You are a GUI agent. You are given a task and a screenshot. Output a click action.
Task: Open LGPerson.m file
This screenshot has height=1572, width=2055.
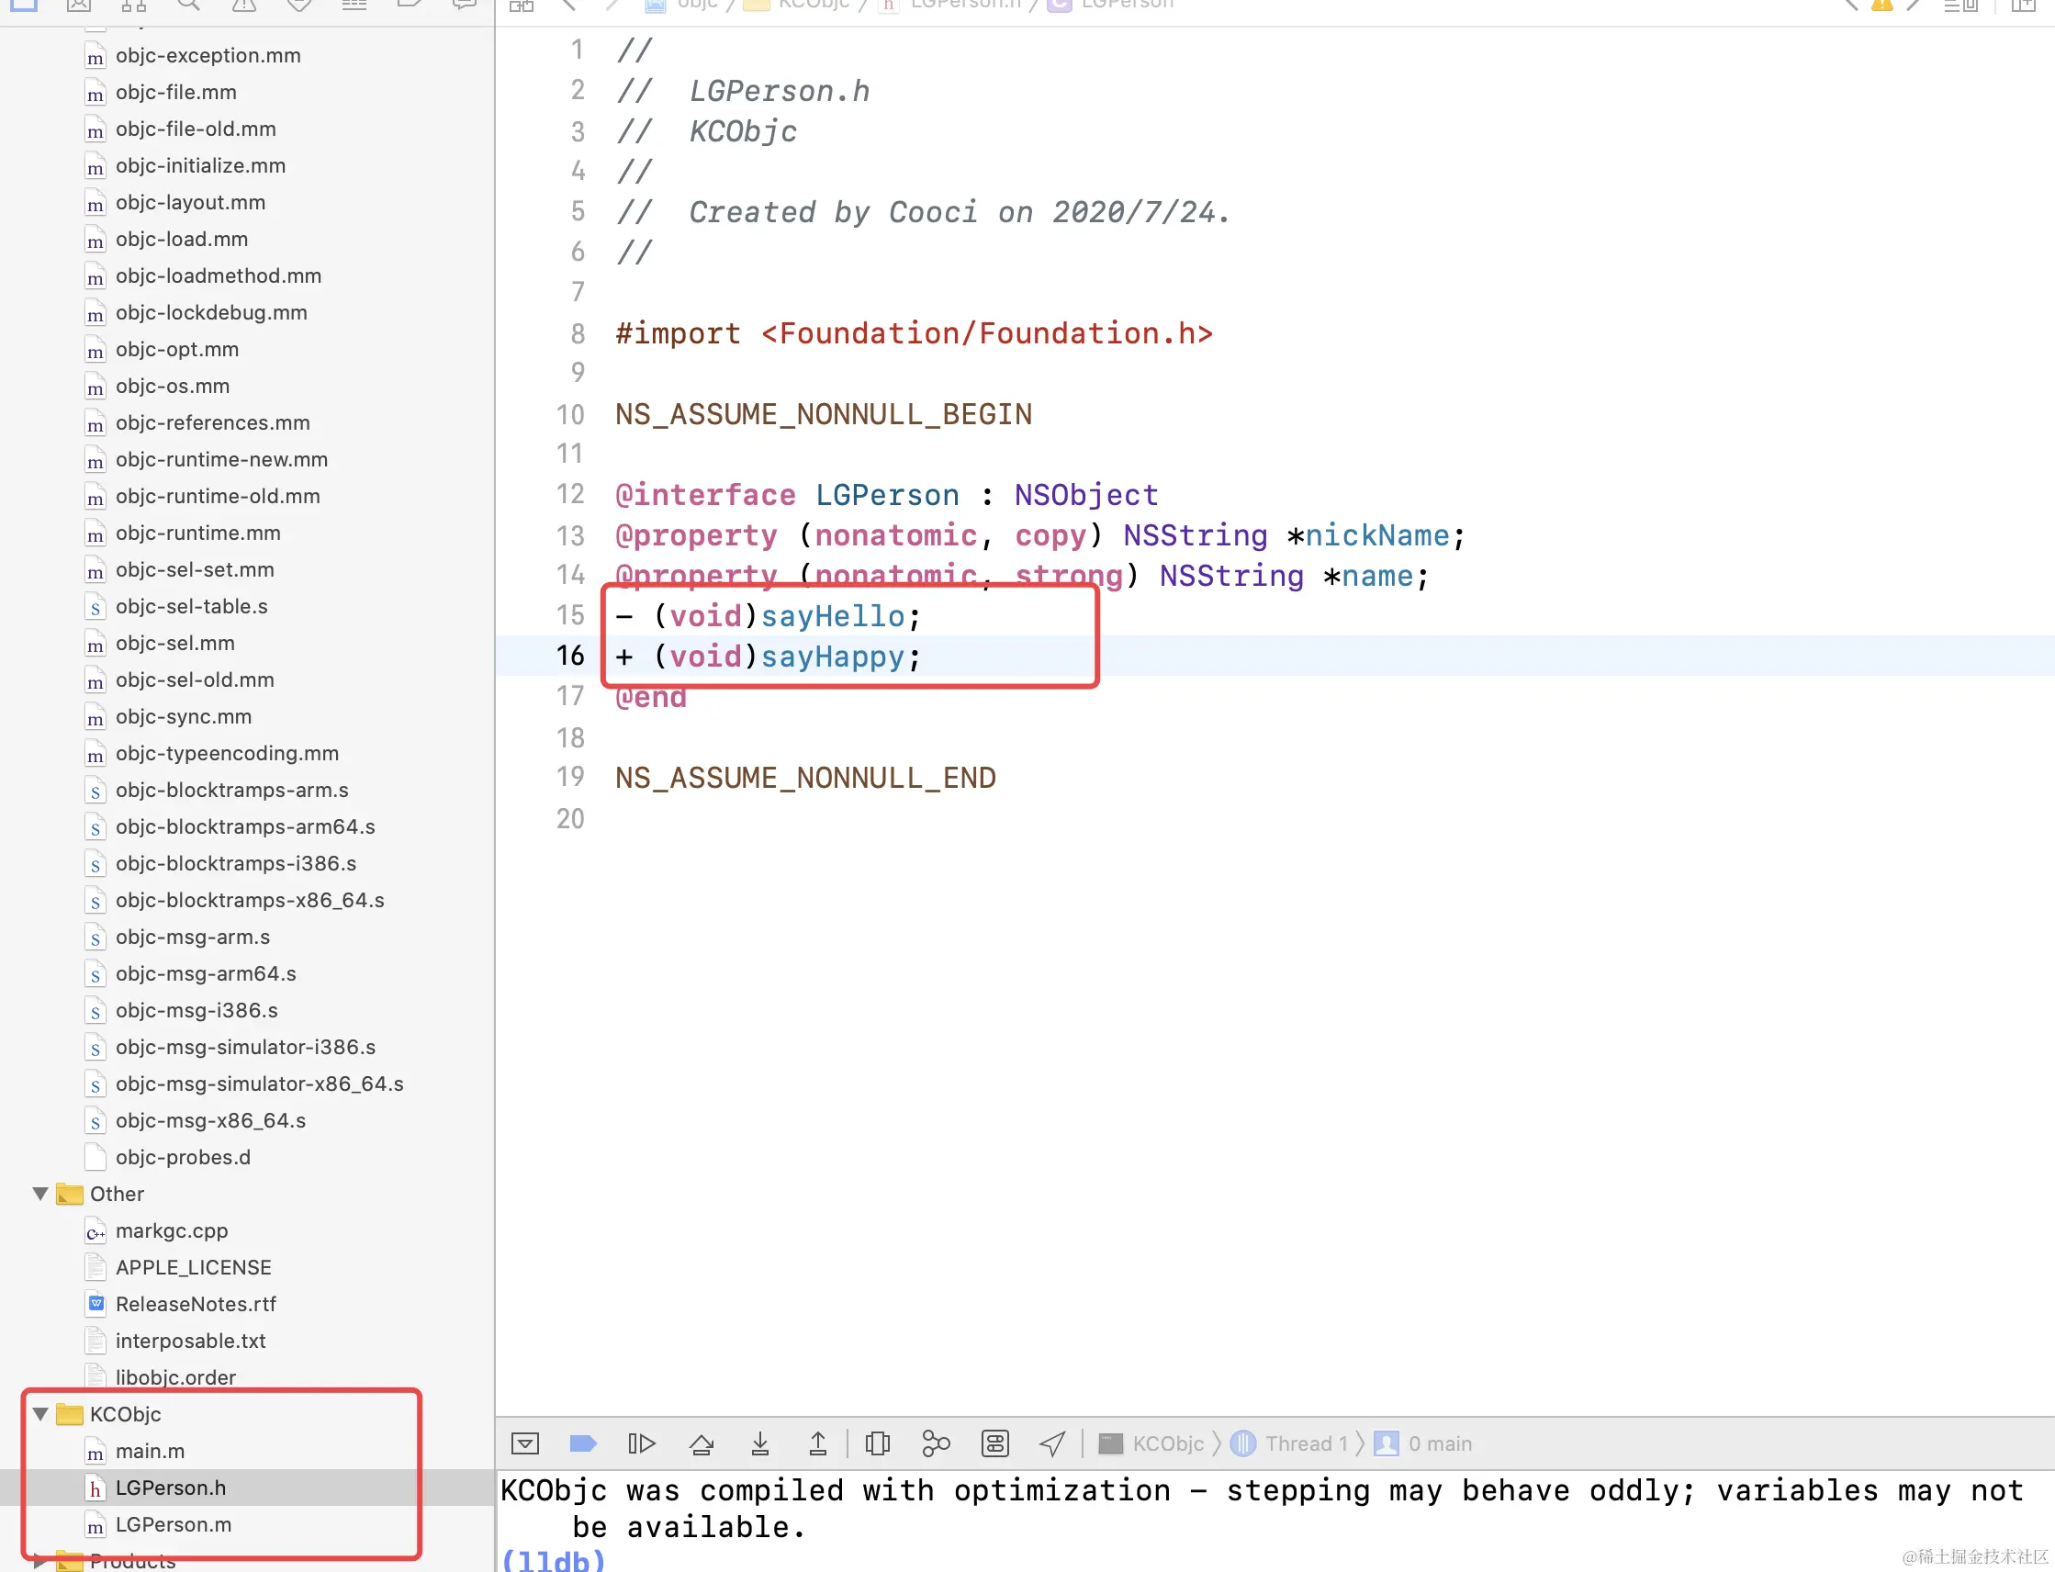click(x=174, y=1524)
